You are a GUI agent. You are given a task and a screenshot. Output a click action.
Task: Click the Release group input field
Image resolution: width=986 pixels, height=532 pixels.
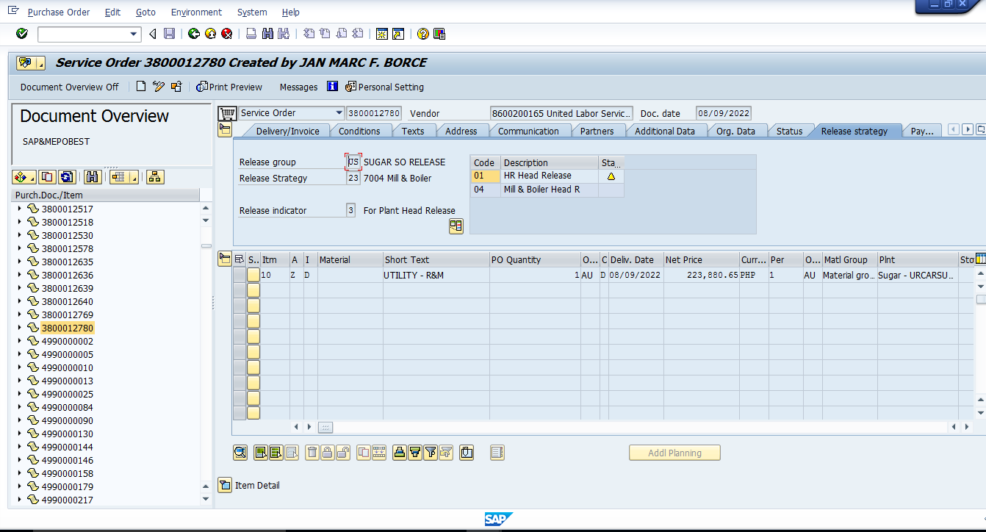click(353, 162)
